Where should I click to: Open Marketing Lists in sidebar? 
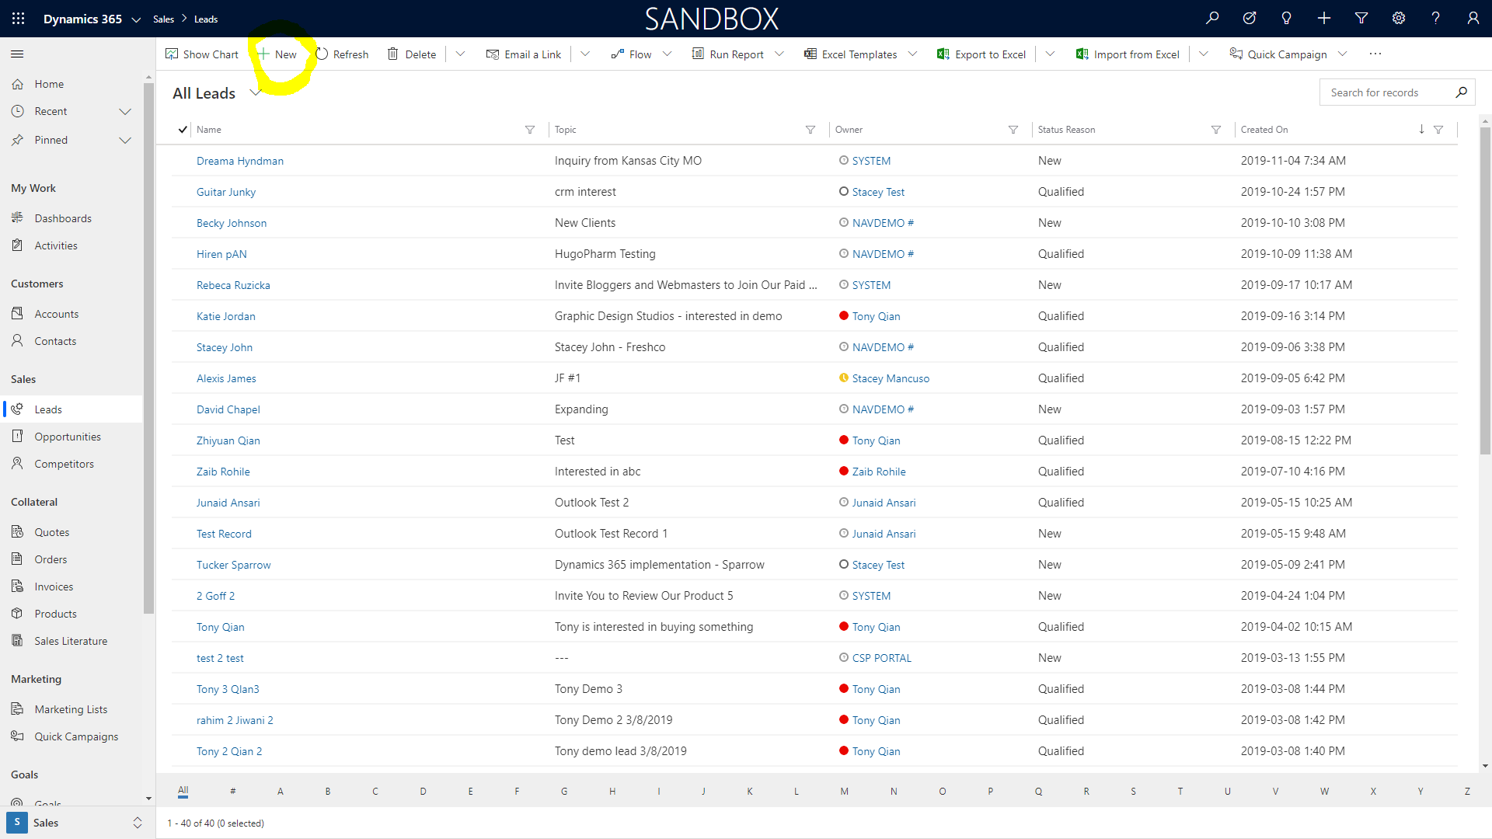[x=71, y=709]
